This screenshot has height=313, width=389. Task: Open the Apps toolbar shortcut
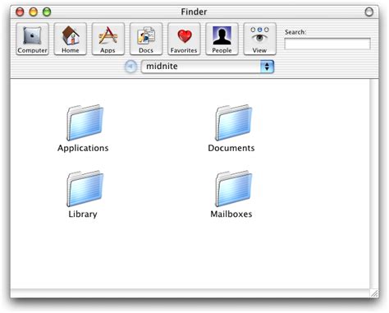[108, 39]
